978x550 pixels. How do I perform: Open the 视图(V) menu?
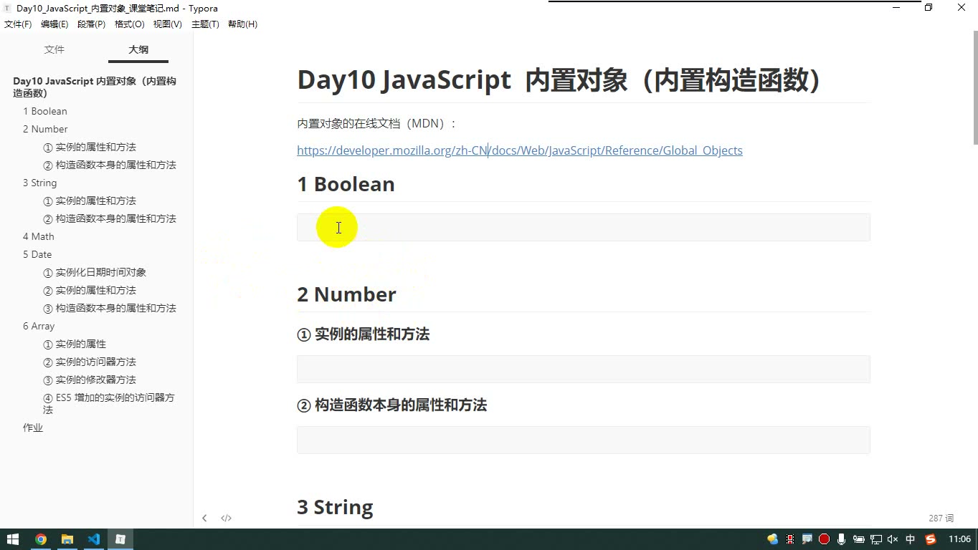(167, 24)
